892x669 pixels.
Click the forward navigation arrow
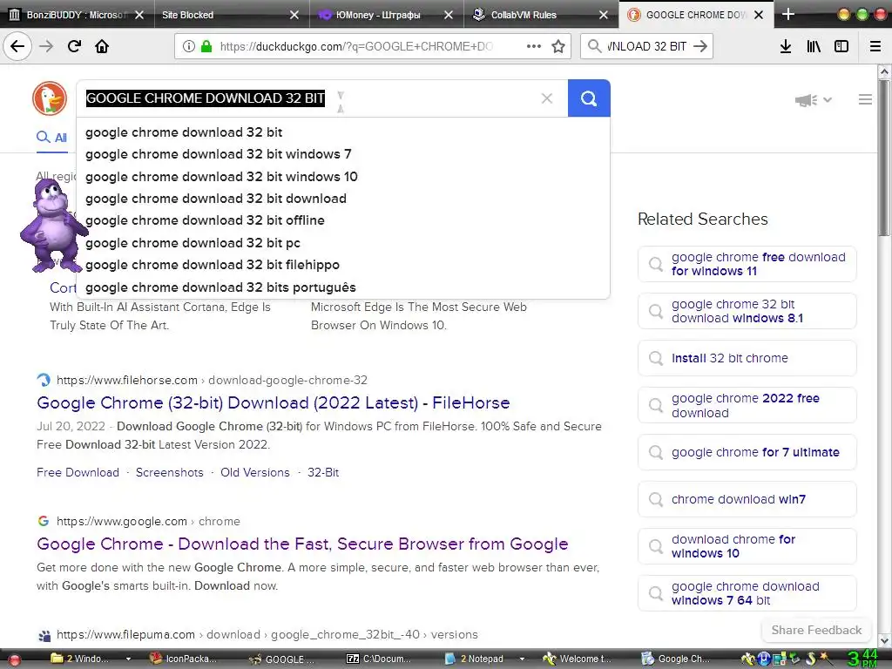[46, 46]
